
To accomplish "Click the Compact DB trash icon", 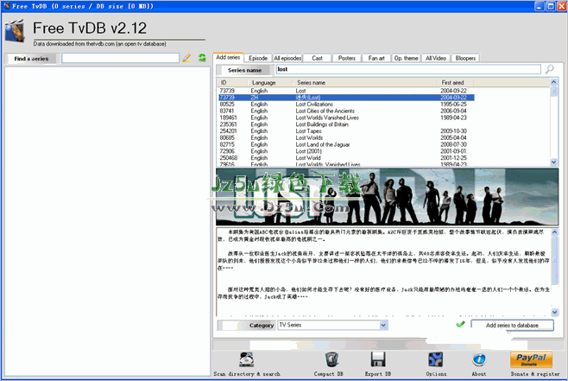I will coord(331,359).
